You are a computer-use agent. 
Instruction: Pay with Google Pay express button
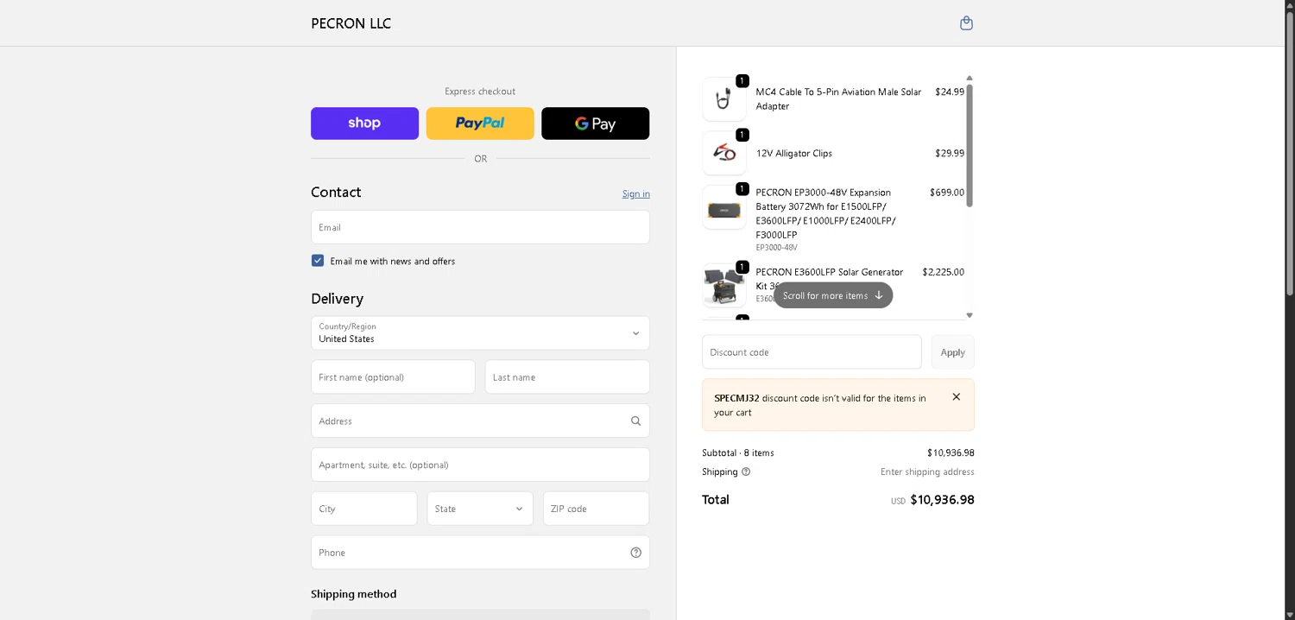click(x=595, y=123)
